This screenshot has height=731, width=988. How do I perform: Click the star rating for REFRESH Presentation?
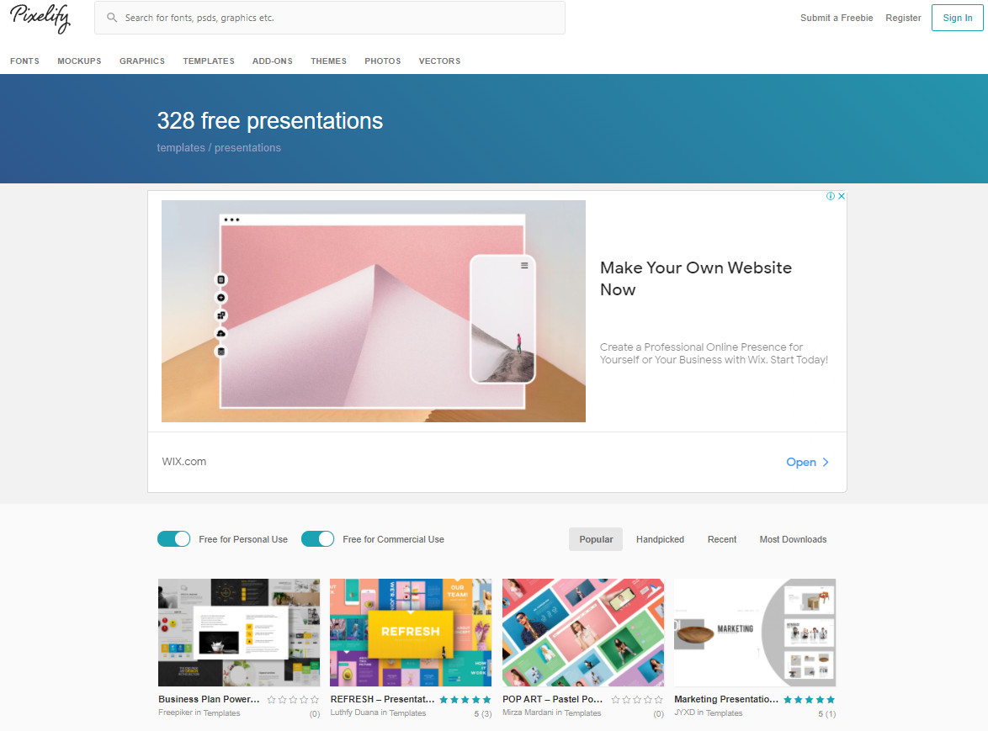[x=465, y=700]
